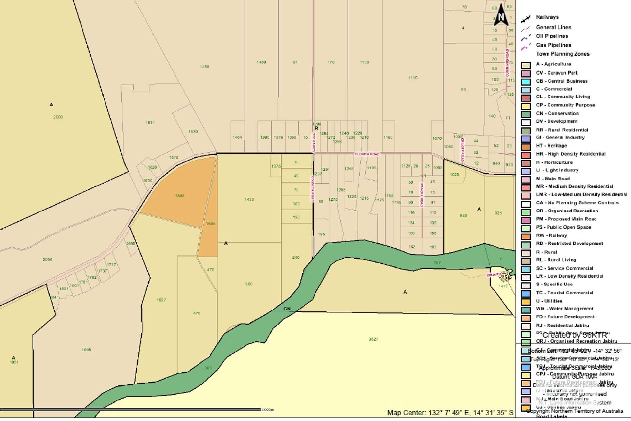This screenshot has height=421, width=631.
Task: Click the General Lines legend symbol
Action: click(x=526, y=29)
